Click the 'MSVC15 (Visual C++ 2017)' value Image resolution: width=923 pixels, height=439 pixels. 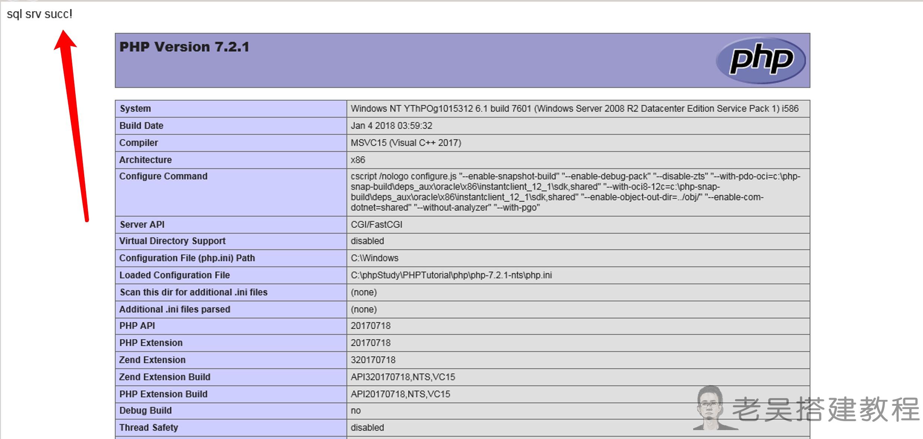coord(406,143)
